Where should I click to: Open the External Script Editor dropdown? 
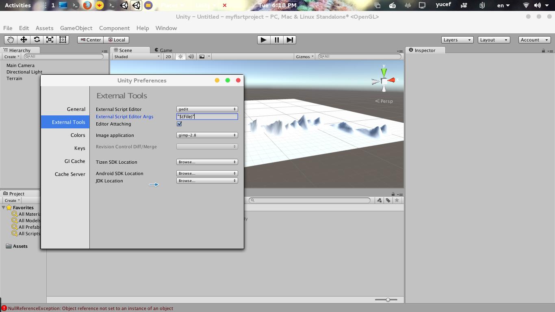[207, 109]
